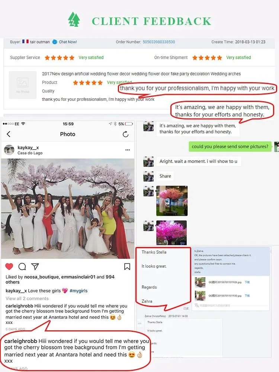This screenshot has width=279, height=372.
Task: Click the No Photo product placeholder
Action: (x=23, y=85)
